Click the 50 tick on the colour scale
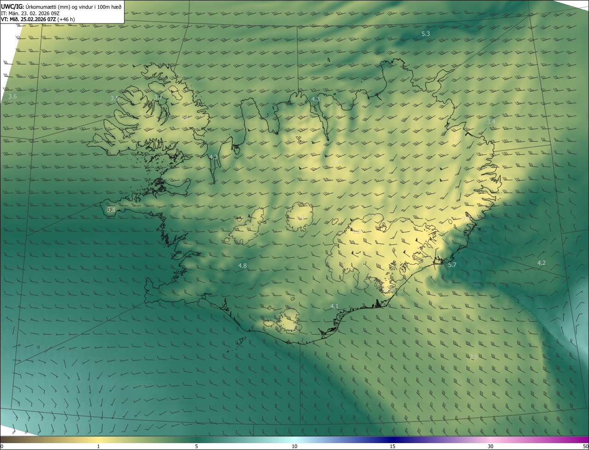Screen dimensions: 589x450 (x=585, y=446)
